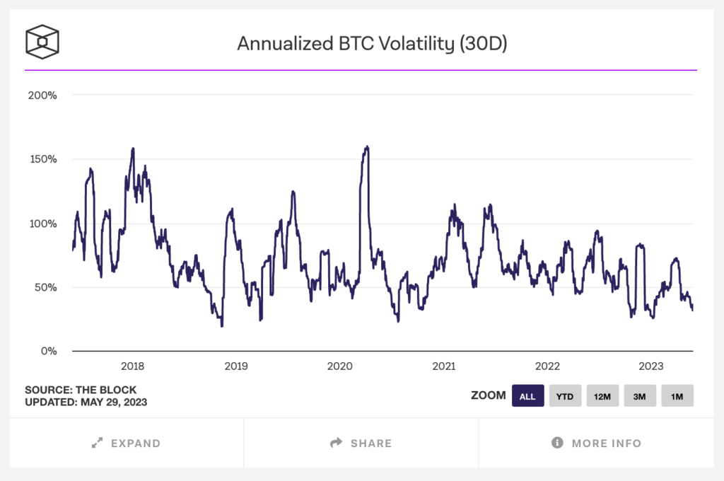Click the 2023 x-axis label
The width and height of the screenshot is (724, 481).
point(651,366)
